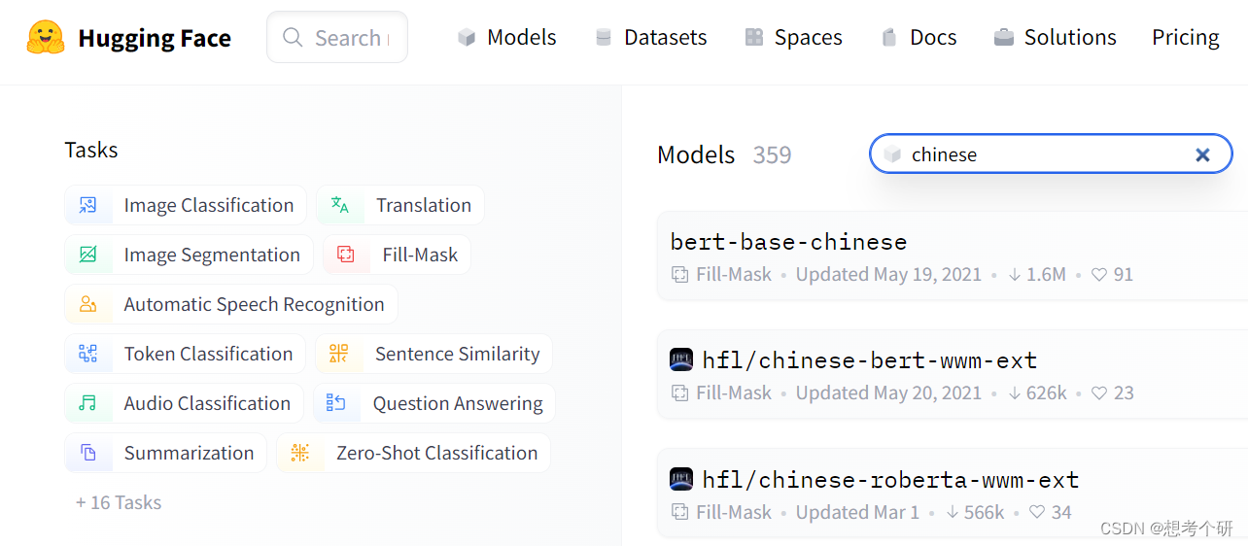This screenshot has height=546, width=1248.
Task: Open hfl/chinese-roberta-wwm-ext model
Action: (x=890, y=479)
